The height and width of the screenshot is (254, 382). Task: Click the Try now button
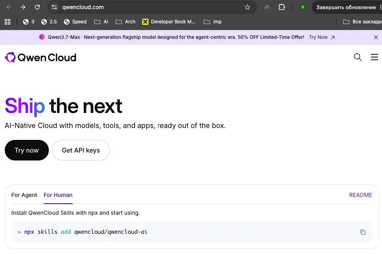27,150
